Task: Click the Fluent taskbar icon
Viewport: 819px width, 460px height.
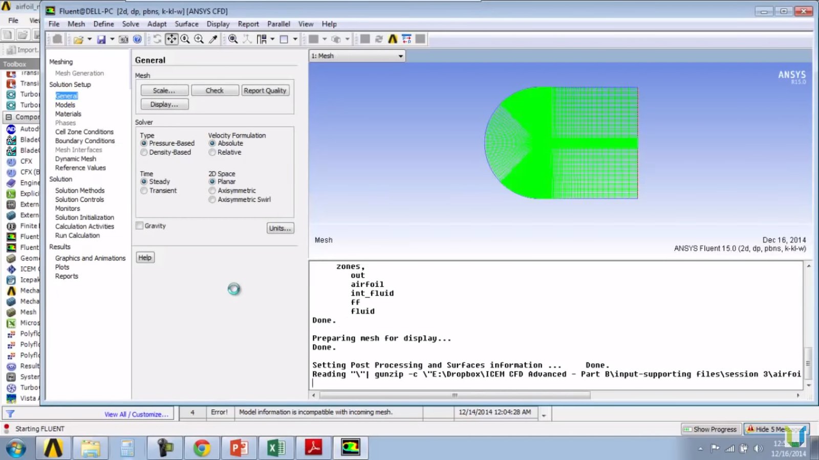Action: [x=351, y=448]
